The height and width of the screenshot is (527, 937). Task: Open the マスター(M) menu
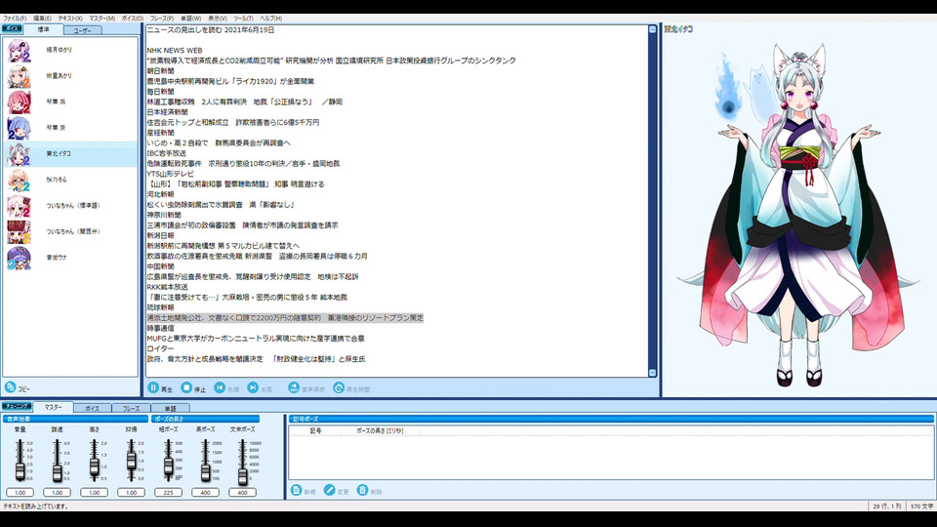click(x=102, y=19)
